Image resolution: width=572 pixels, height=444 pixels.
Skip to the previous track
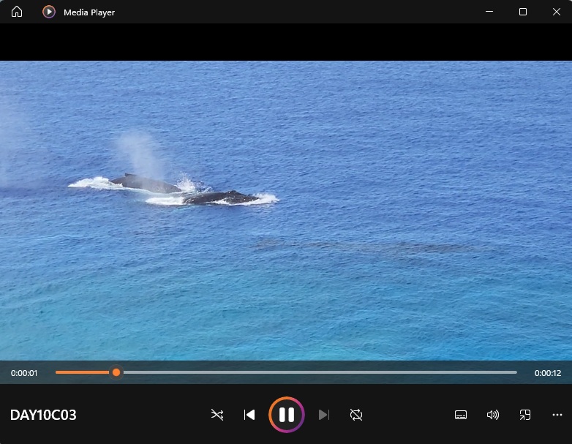click(249, 415)
